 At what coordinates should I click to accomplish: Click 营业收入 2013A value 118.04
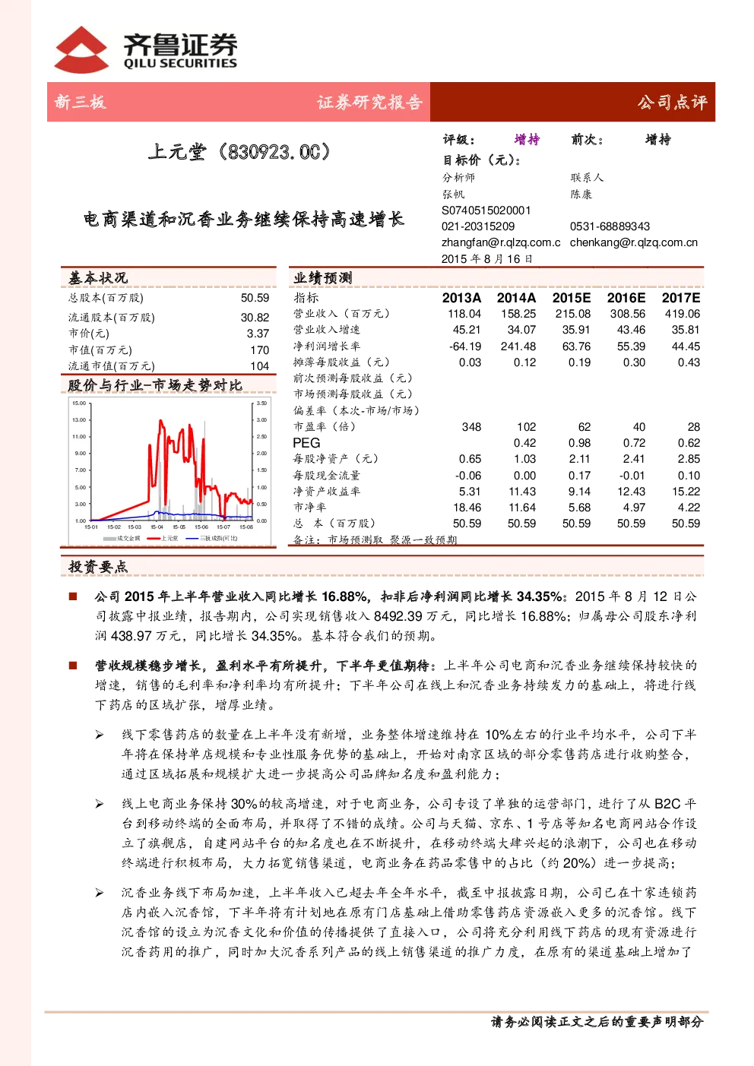pos(464,314)
